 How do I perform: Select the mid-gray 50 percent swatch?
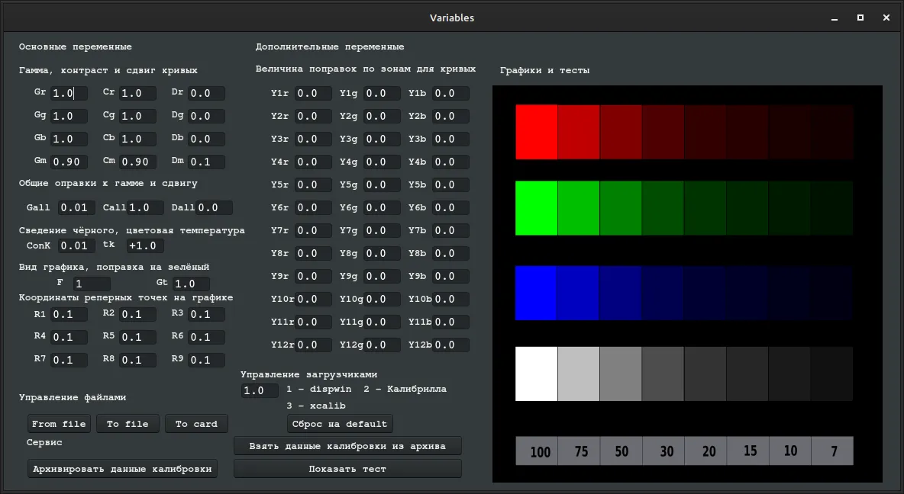point(620,374)
